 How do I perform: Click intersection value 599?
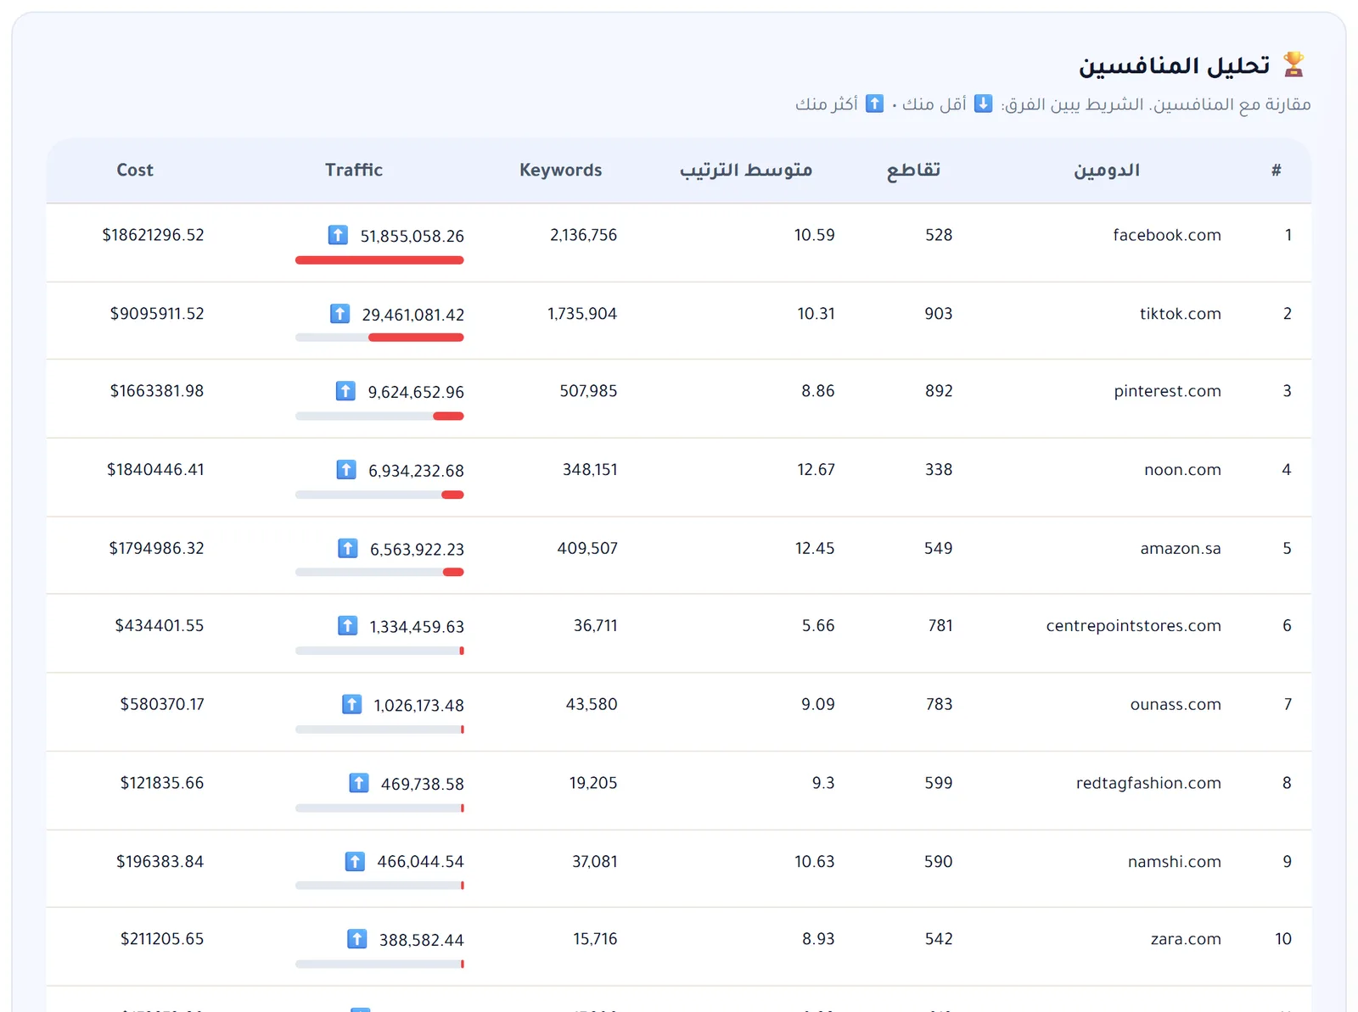click(x=939, y=783)
